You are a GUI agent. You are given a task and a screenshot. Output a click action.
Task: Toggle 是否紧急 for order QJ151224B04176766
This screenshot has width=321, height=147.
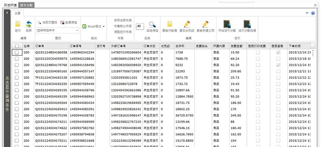click(x=278, y=65)
